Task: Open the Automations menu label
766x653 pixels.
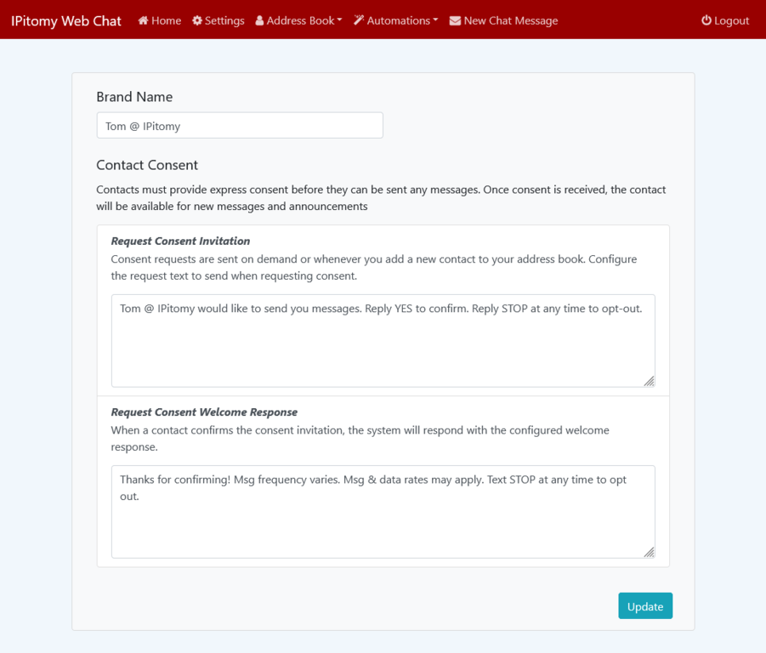Action: click(398, 20)
